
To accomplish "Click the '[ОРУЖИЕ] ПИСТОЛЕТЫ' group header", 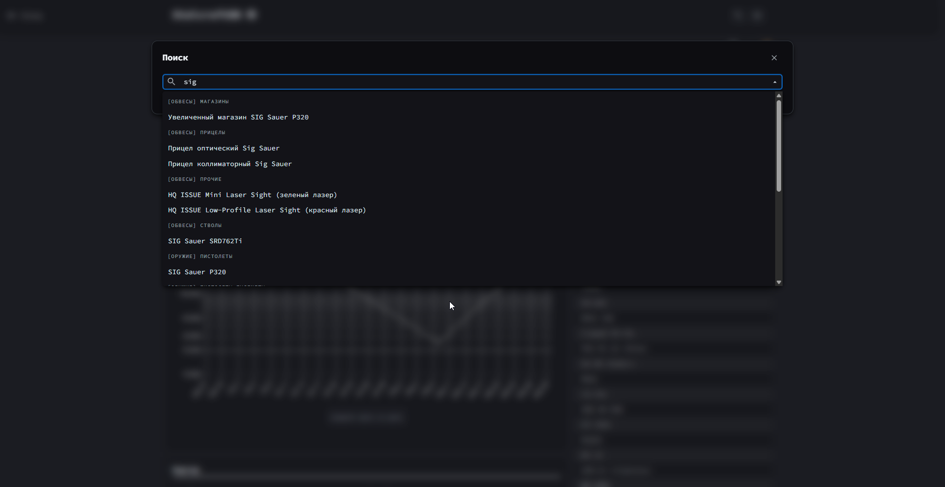I will (x=200, y=257).
